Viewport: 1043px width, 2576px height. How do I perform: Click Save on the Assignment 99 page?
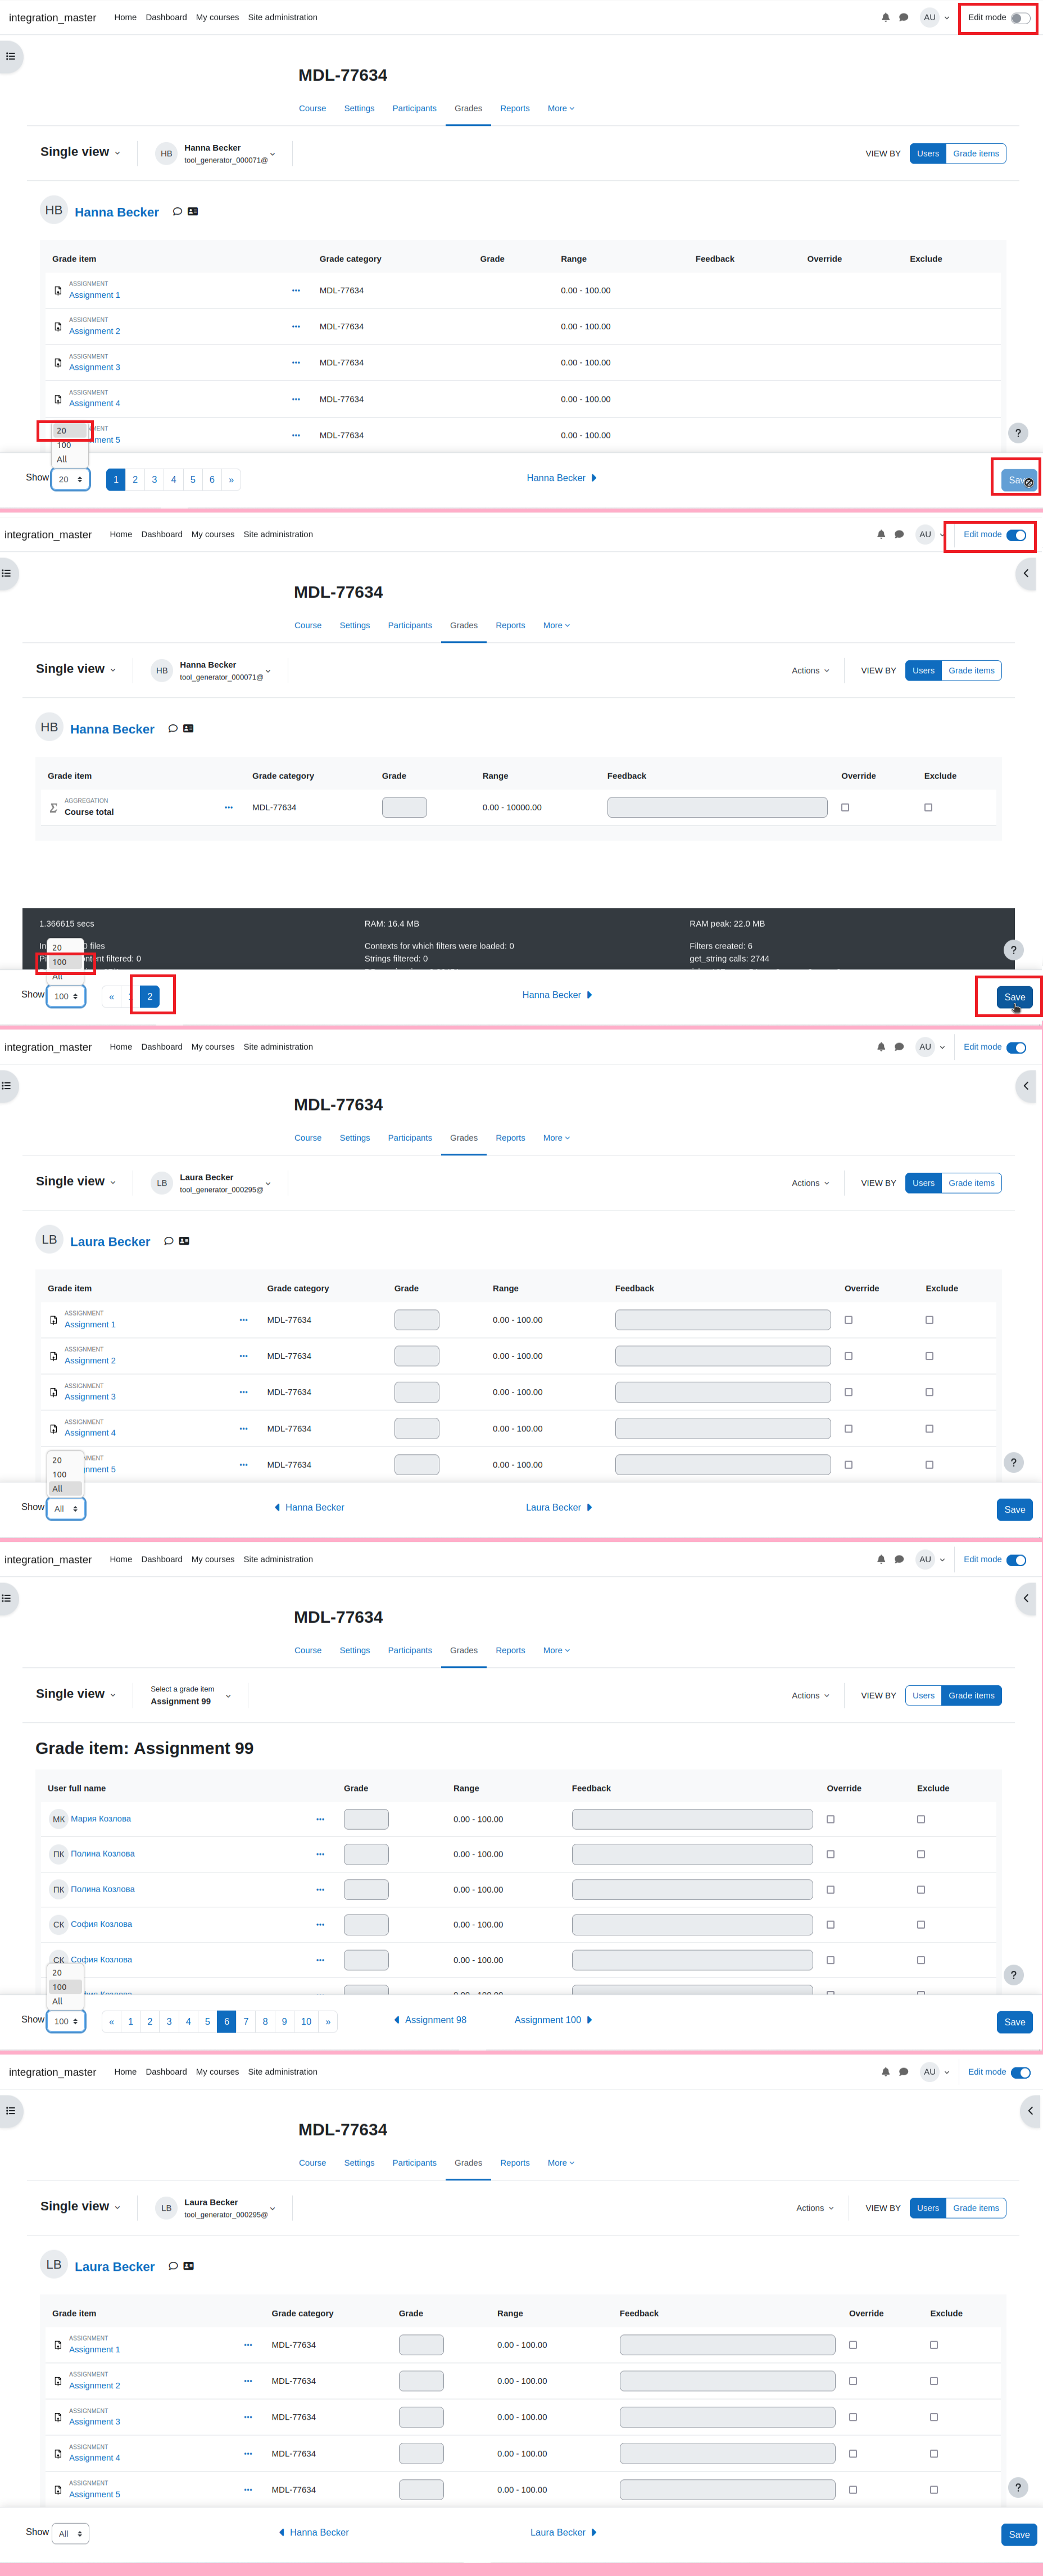1014,2022
